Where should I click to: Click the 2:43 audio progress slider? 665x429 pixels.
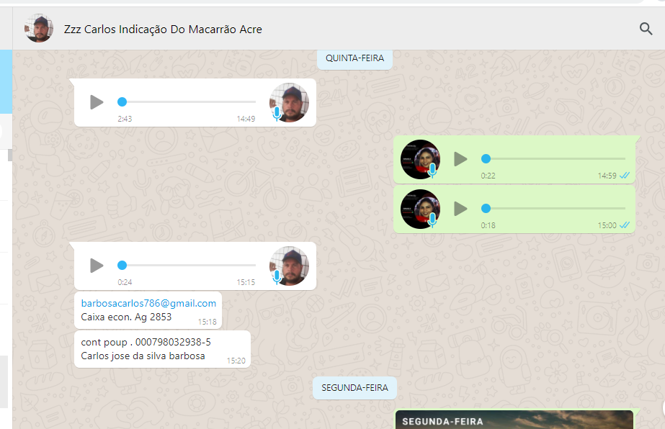pos(187,102)
